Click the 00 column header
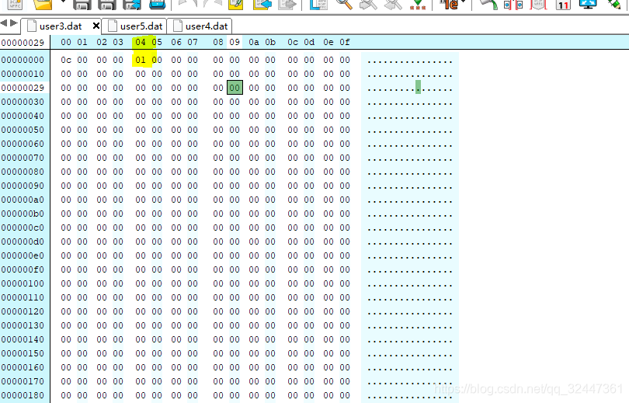The height and width of the screenshot is (403, 629). [66, 42]
